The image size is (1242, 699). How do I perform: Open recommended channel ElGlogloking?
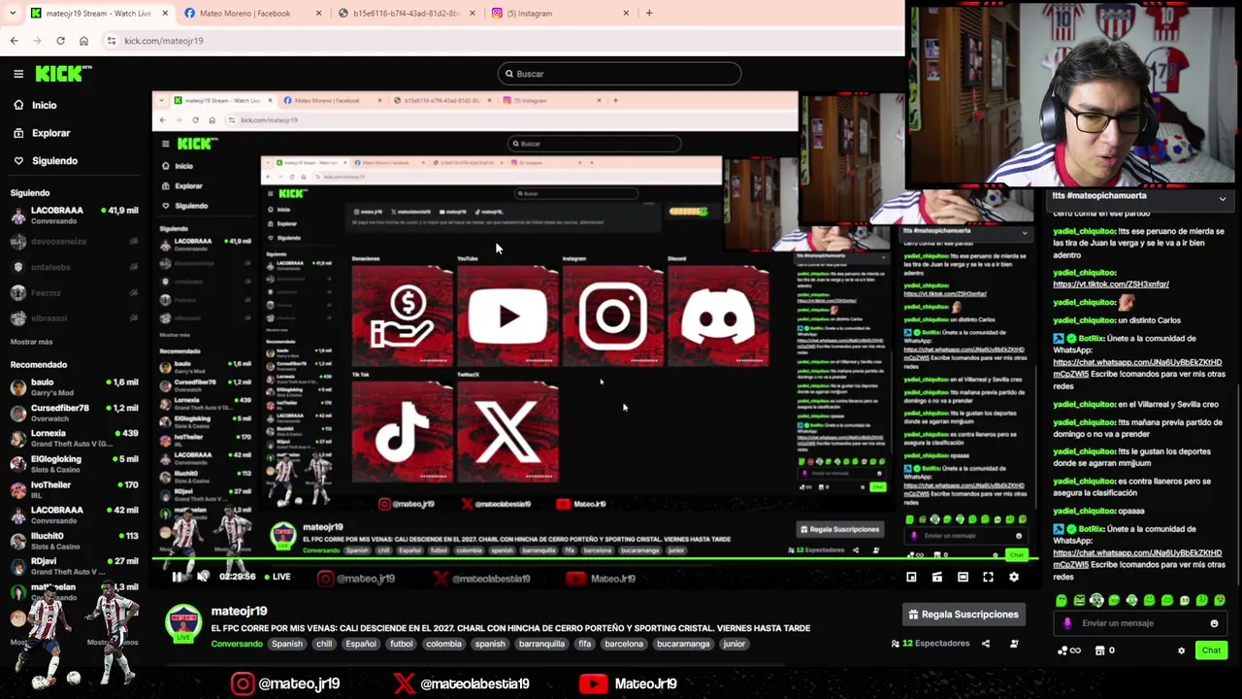[74, 464]
